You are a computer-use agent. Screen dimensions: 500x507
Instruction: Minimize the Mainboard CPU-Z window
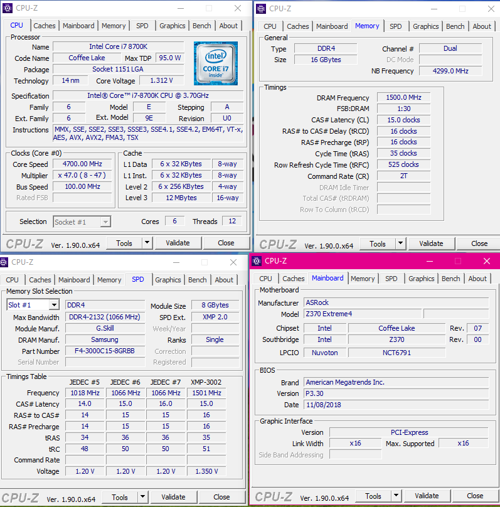click(x=430, y=261)
